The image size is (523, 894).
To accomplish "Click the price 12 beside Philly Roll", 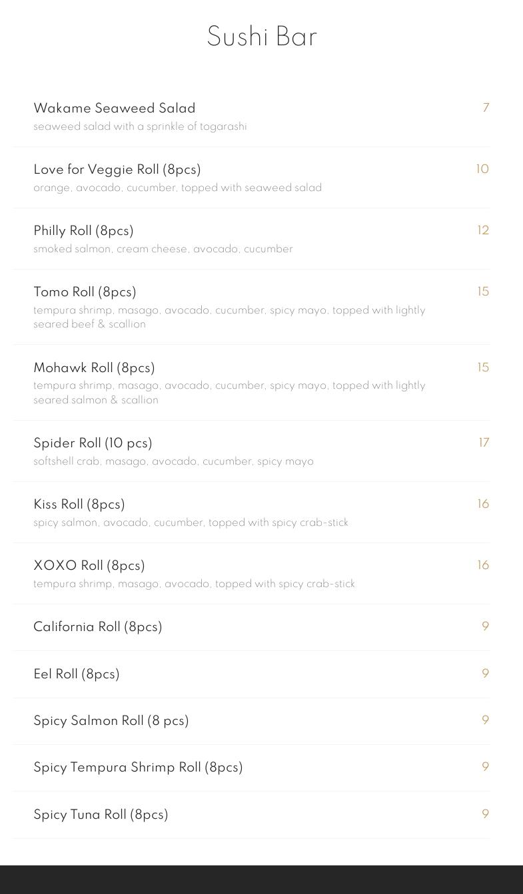I will click(483, 230).
